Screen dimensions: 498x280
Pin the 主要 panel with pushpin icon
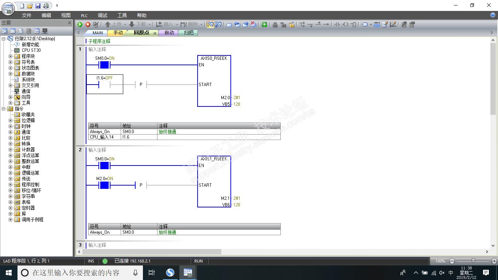[70, 23]
